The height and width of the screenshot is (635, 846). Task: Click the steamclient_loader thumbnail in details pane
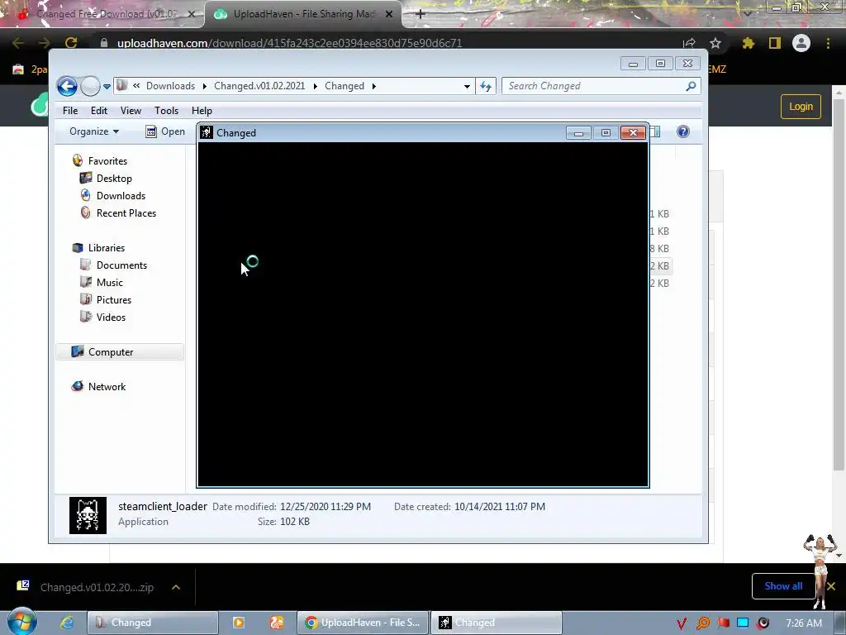click(88, 515)
